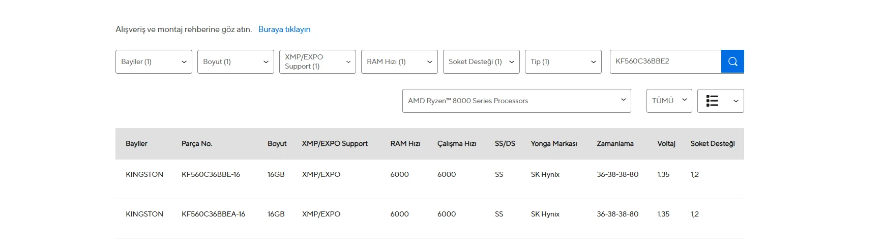The image size is (883, 248).
Task: Open the Soket Desteği filter dropdown
Action: [x=481, y=61]
